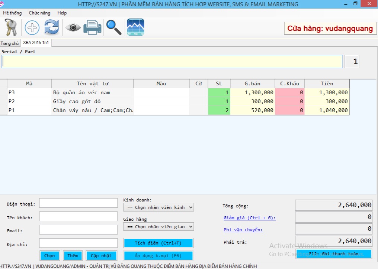Open the Phí vận chuyển link
The height and width of the screenshot is (269, 378).
coord(243,230)
